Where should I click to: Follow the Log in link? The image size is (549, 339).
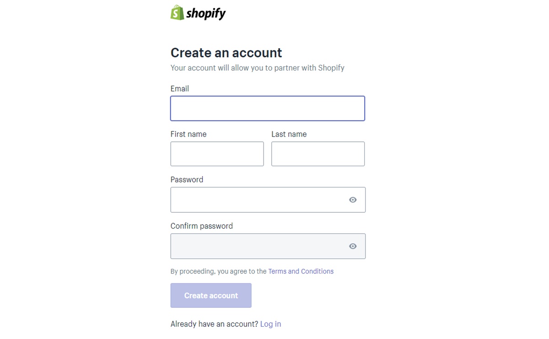pyautogui.click(x=270, y=324)
